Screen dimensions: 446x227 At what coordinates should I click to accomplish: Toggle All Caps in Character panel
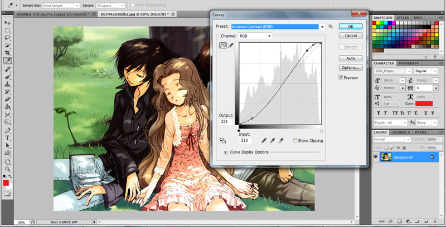(395, 113)
